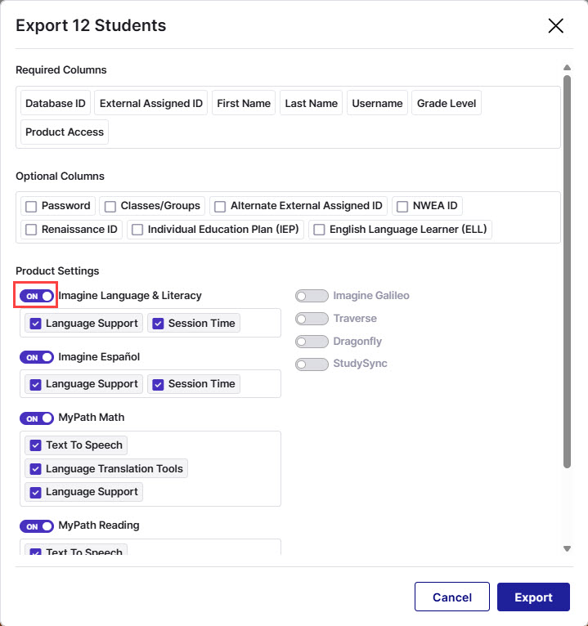Uncheck Language Support under Imagine Español
This screenshot has height=626, width=588.
tap(35, 384)
